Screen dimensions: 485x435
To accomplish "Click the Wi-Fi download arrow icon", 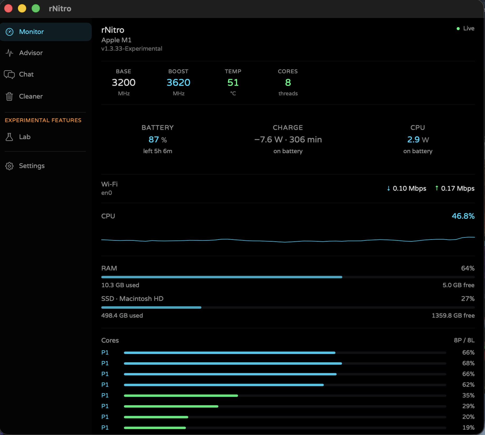I will (x=388, y=188).
